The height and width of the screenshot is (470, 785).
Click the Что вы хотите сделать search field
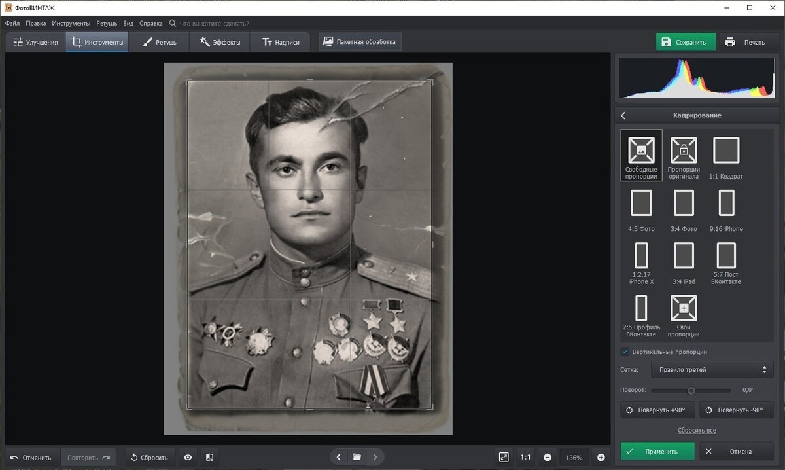[215, 24]
